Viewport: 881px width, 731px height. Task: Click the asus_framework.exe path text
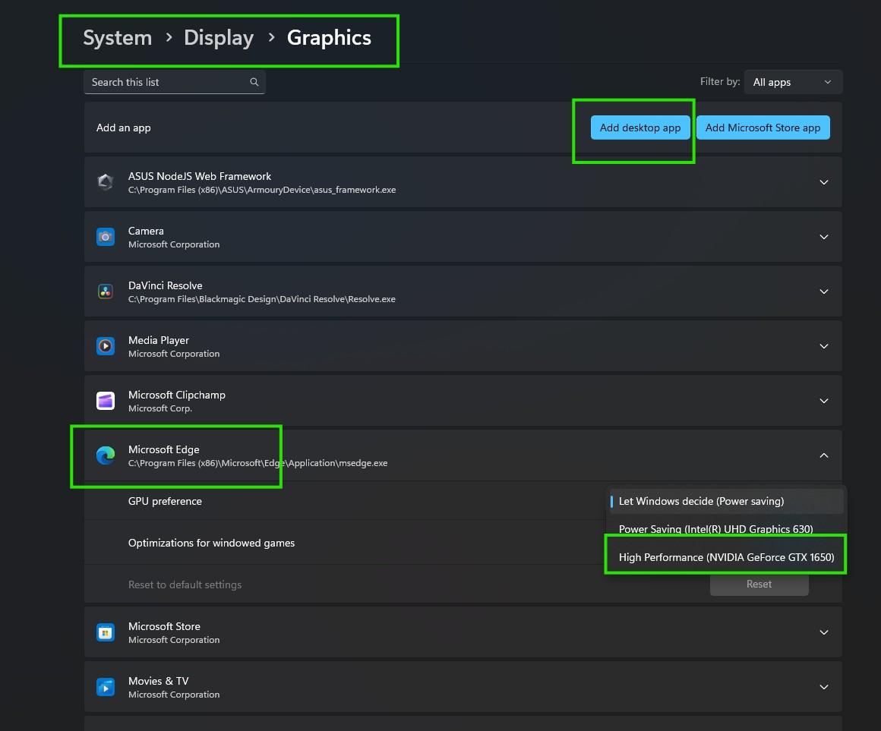(x=262, y=190)
